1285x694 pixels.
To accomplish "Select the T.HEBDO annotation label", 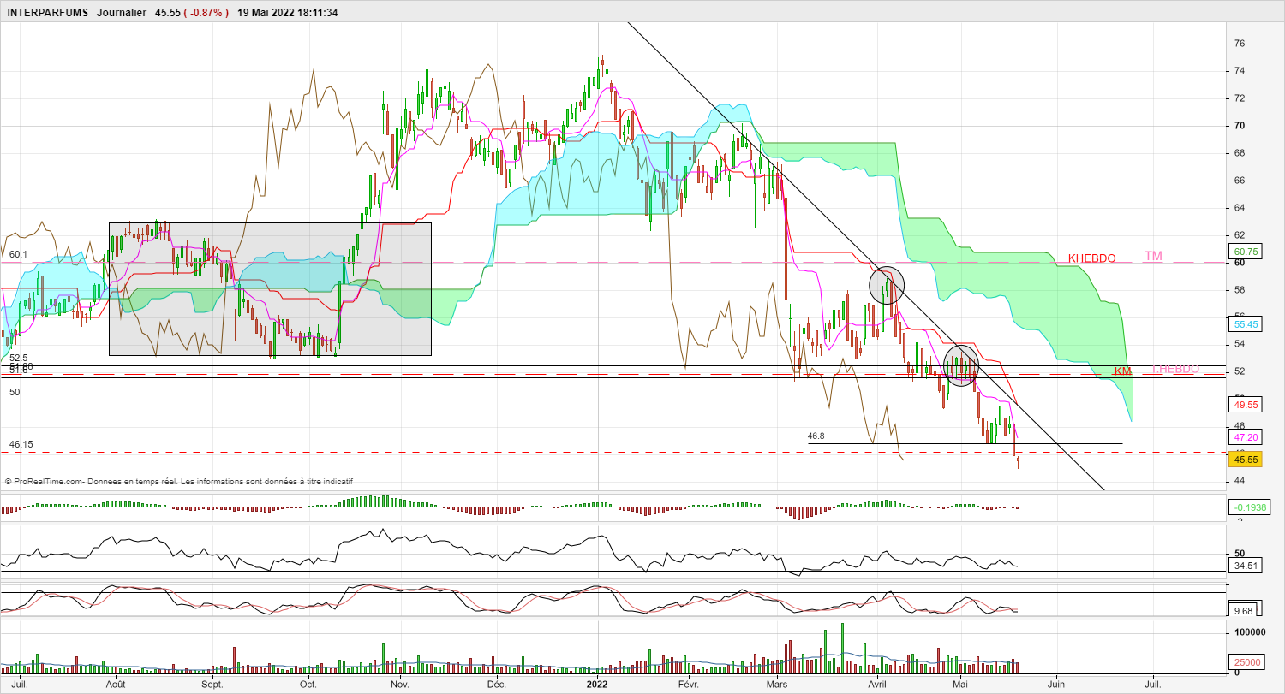I will coord(1174,369).
